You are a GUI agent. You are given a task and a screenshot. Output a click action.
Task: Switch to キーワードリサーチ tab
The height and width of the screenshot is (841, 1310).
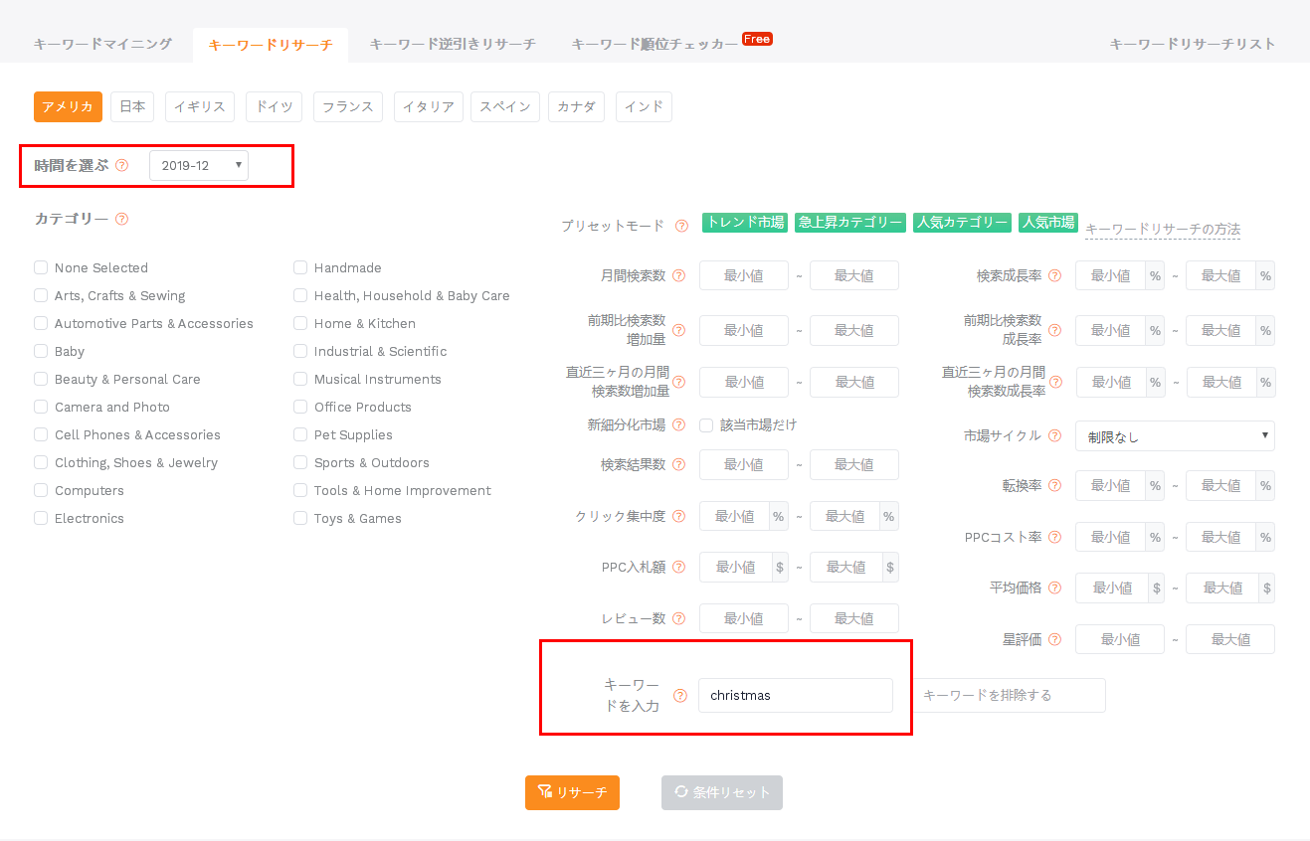(x=271, y=45)
